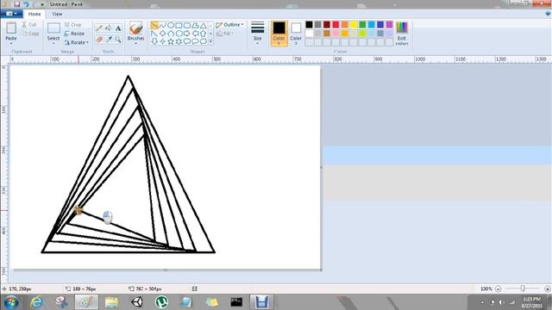Click the Crop button
Viewport: 552px width, 310px height.
click(x=72, y=25)
